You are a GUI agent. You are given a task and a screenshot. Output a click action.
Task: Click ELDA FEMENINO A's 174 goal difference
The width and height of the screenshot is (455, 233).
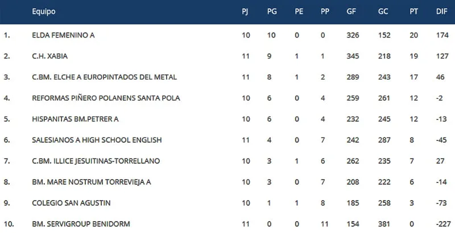[x=441, y=35]
